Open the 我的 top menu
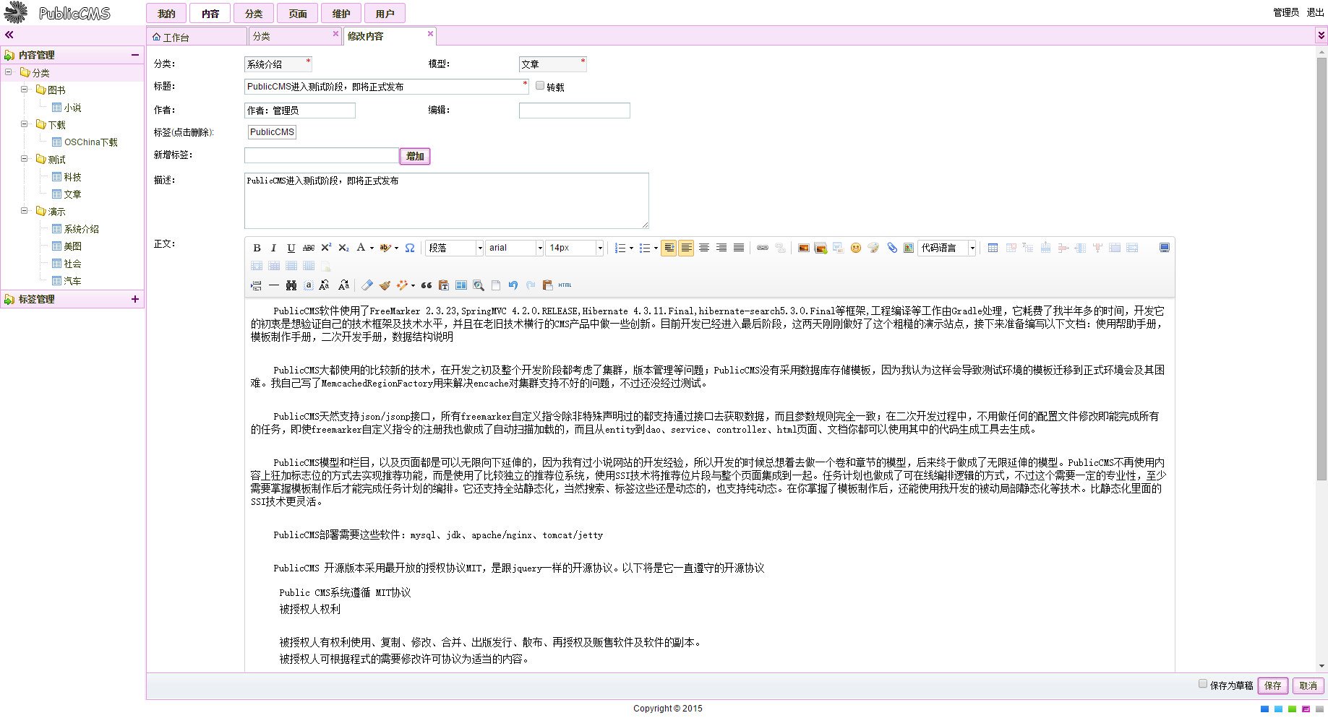The width and height of the screenshot is (1328, 718). tap(166, 14)
